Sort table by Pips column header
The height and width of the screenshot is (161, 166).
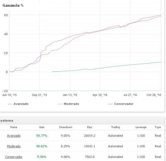tap(90, 127)
